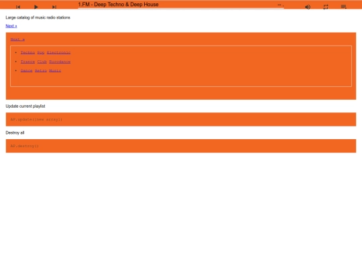362x271 pixels.
Task: Open the Trance genre link
Action: point(27,62)
